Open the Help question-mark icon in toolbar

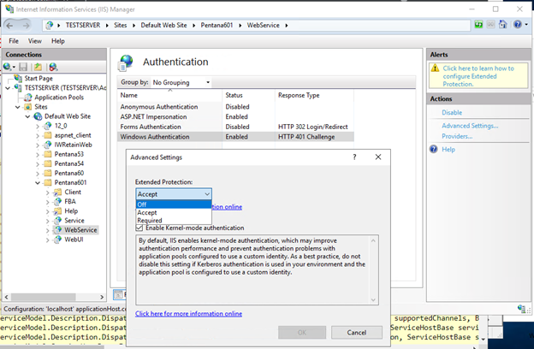[517, 25]
